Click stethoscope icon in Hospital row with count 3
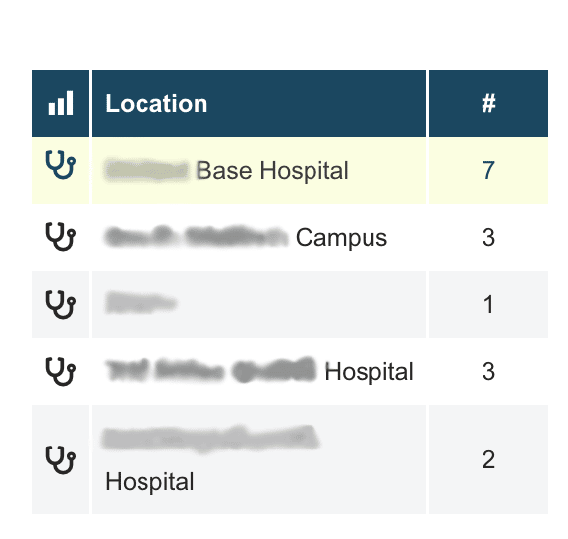Image resolution: width=568 pixels, height=539 pixels. (x=61, y=372)
